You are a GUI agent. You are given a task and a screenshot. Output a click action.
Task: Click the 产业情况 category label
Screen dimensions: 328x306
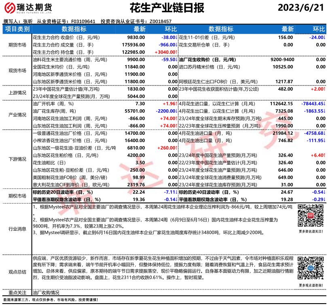coord(17,115)
